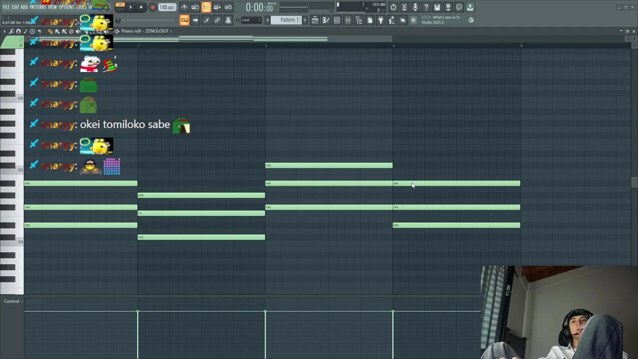The height and width of the screenshot is (359, 638).
Task: Save new version with plus floppy icon
Action: click(448, 7)
